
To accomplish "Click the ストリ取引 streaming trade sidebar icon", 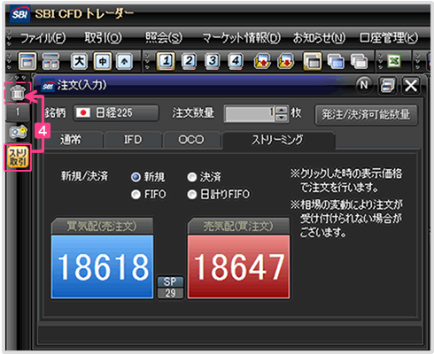I will coord(18,158).
